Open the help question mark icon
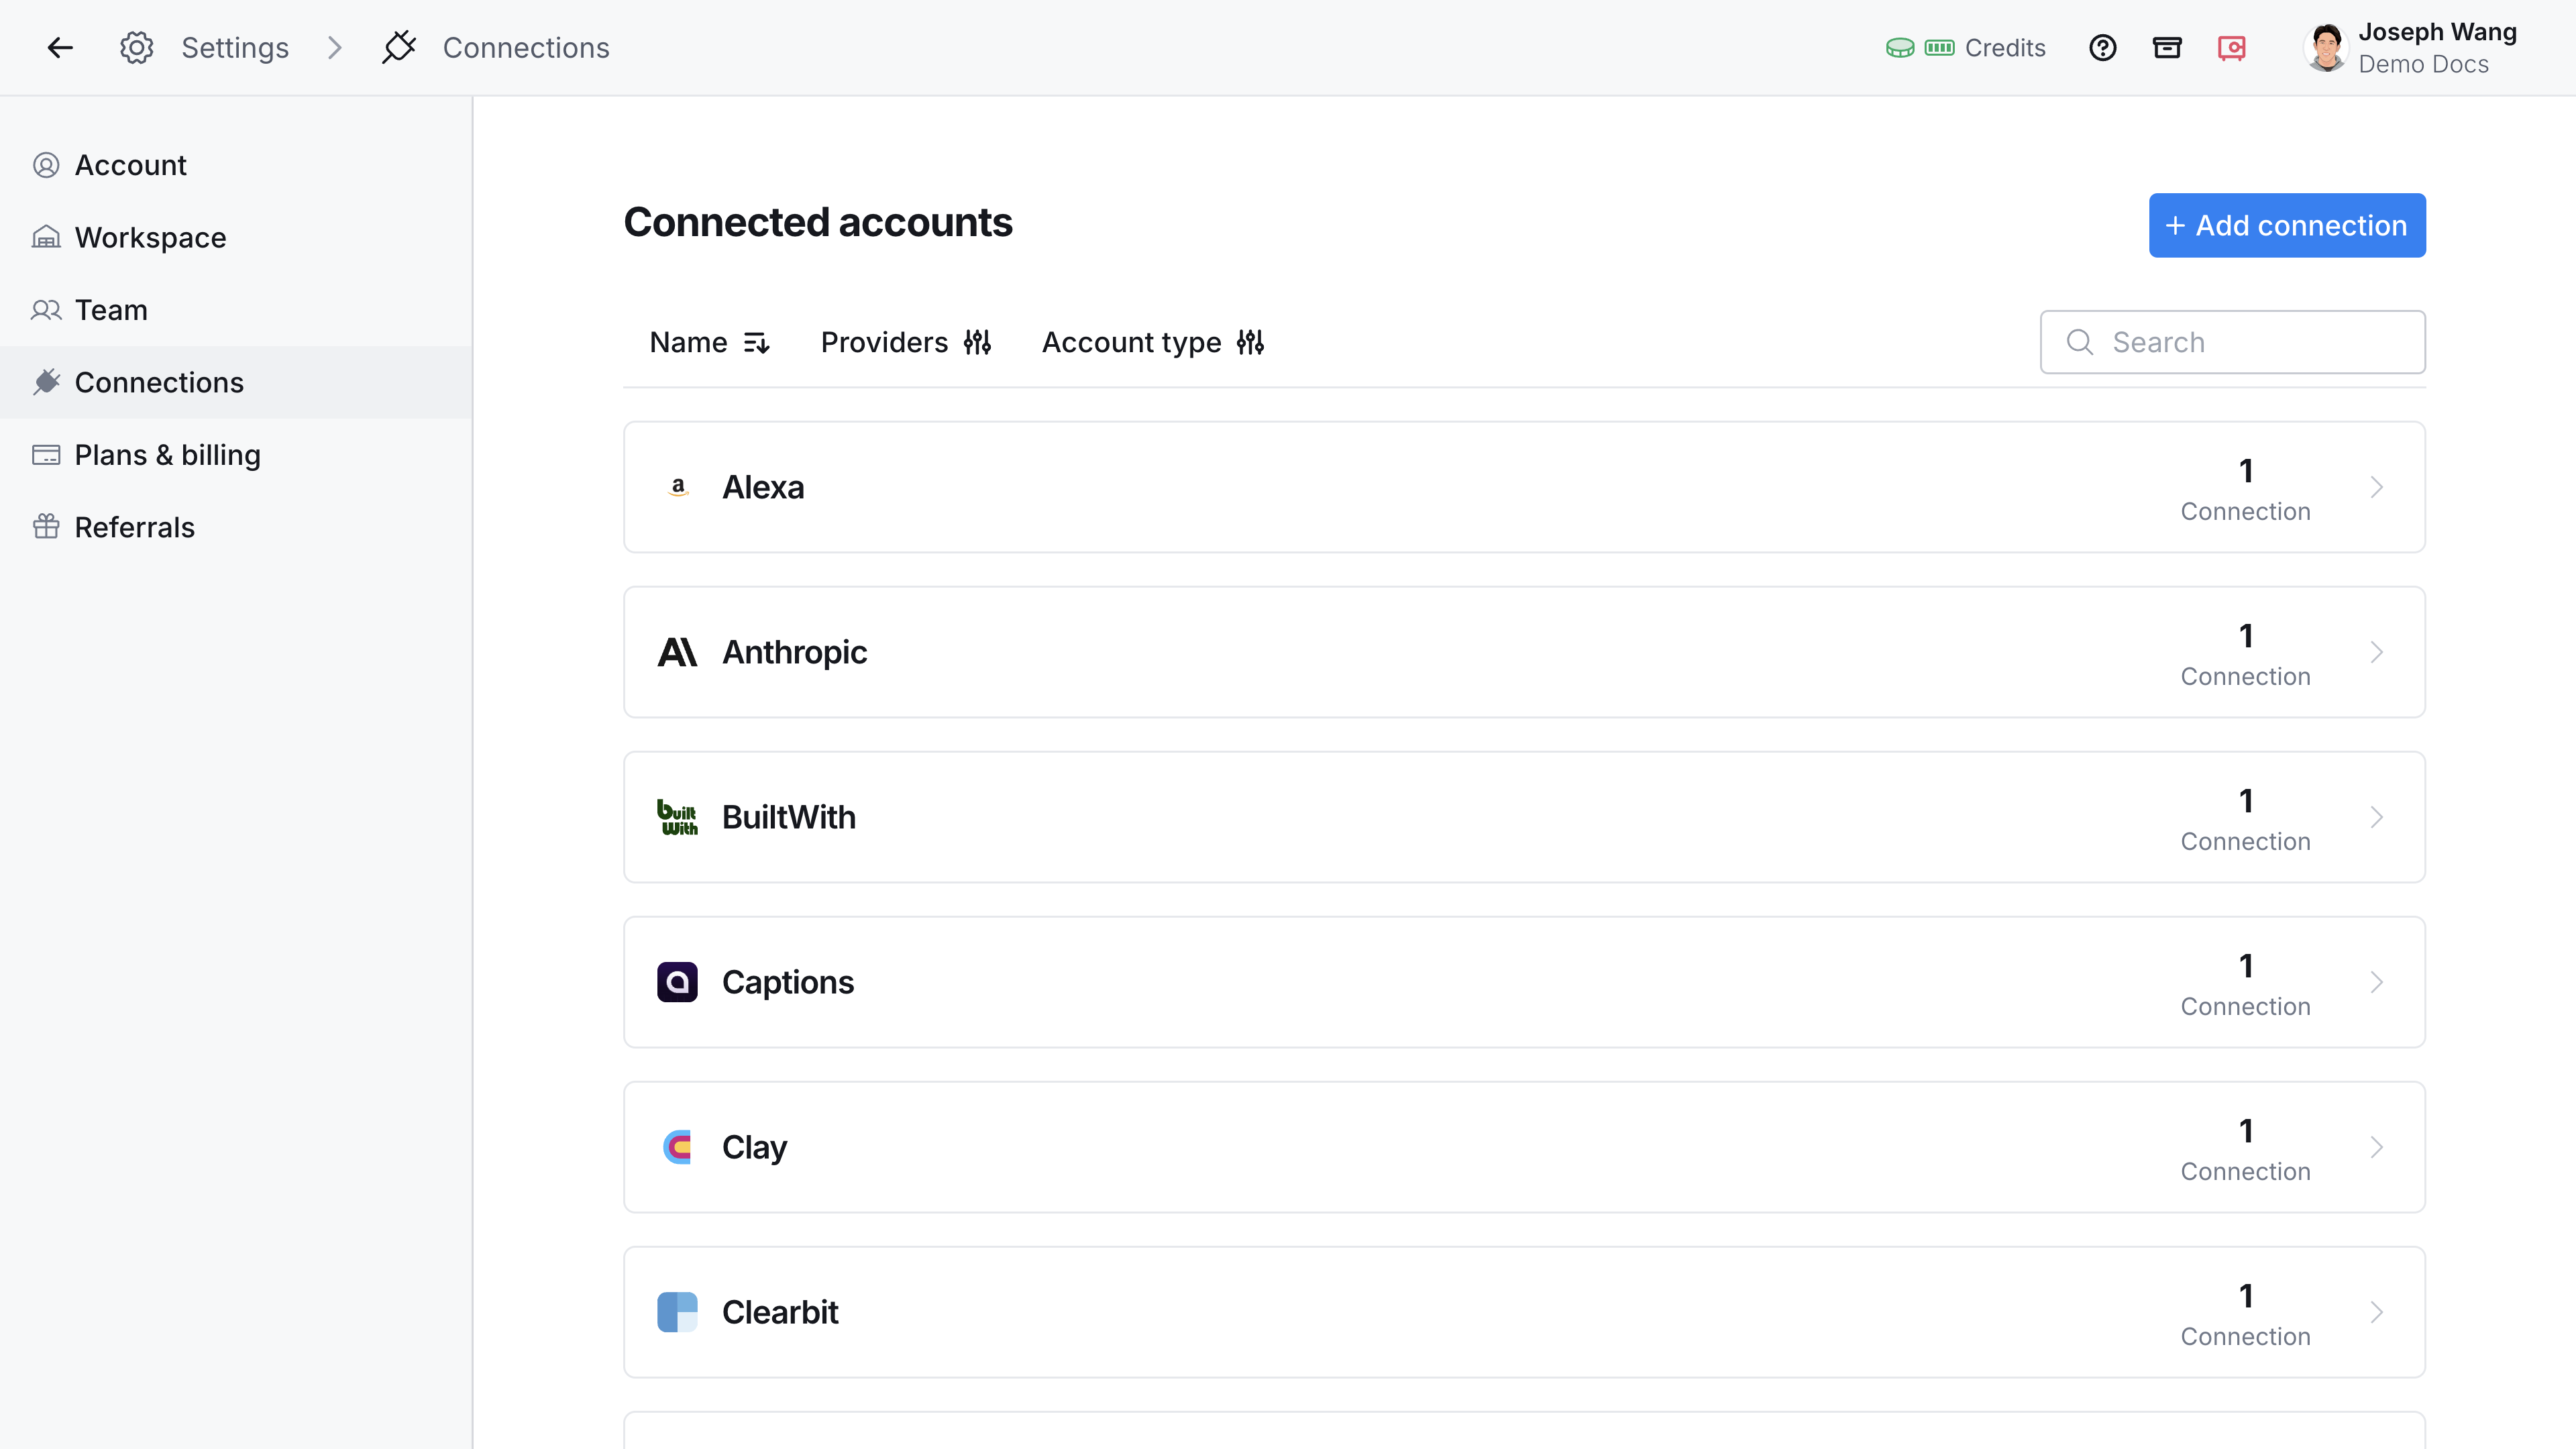Image resolution: width=2576 pixels, height=1449 pixels. tap(2103, 47)
